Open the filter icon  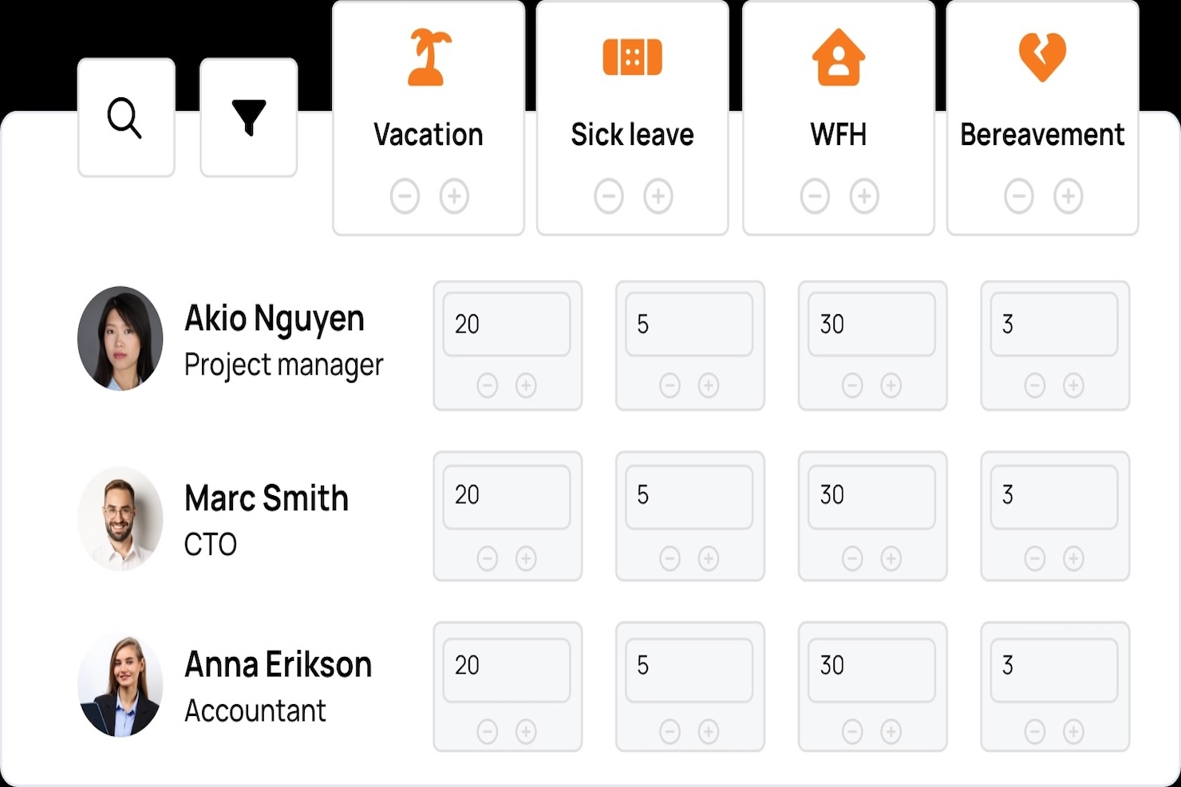click(248, 116)
